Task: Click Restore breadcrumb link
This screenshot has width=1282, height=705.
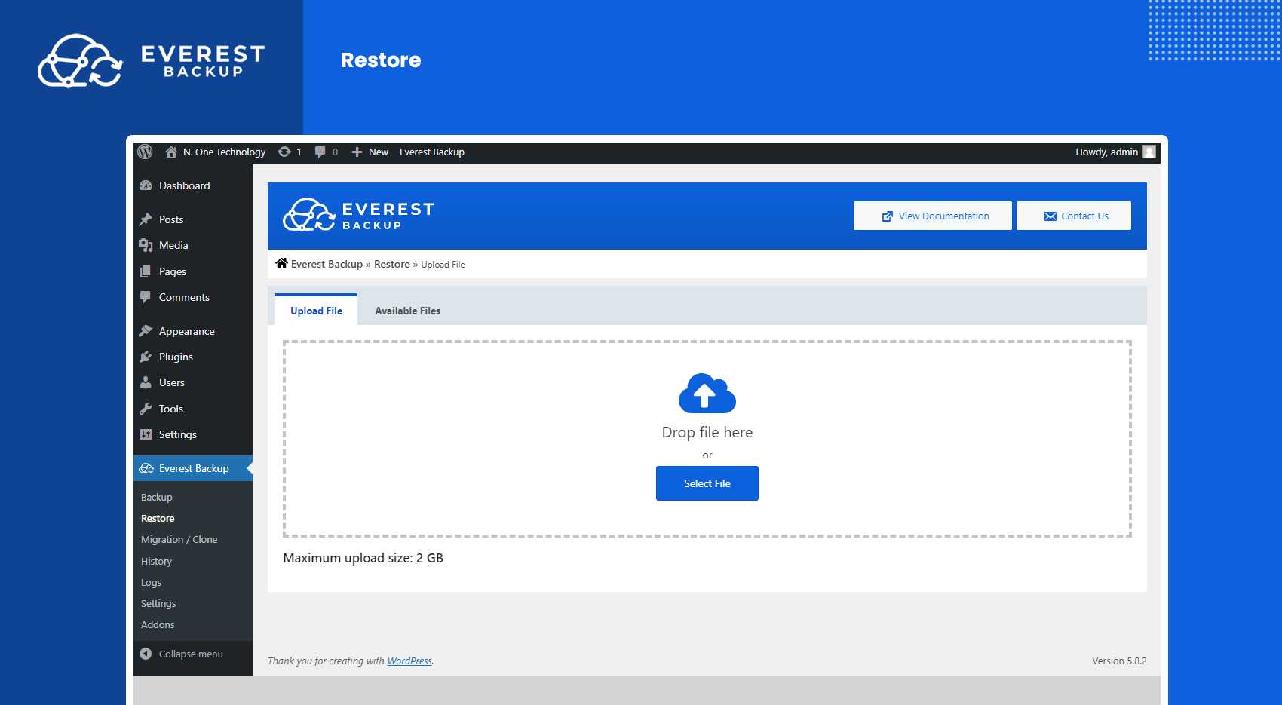Action: pyautogui.click(x=392, y=264)
